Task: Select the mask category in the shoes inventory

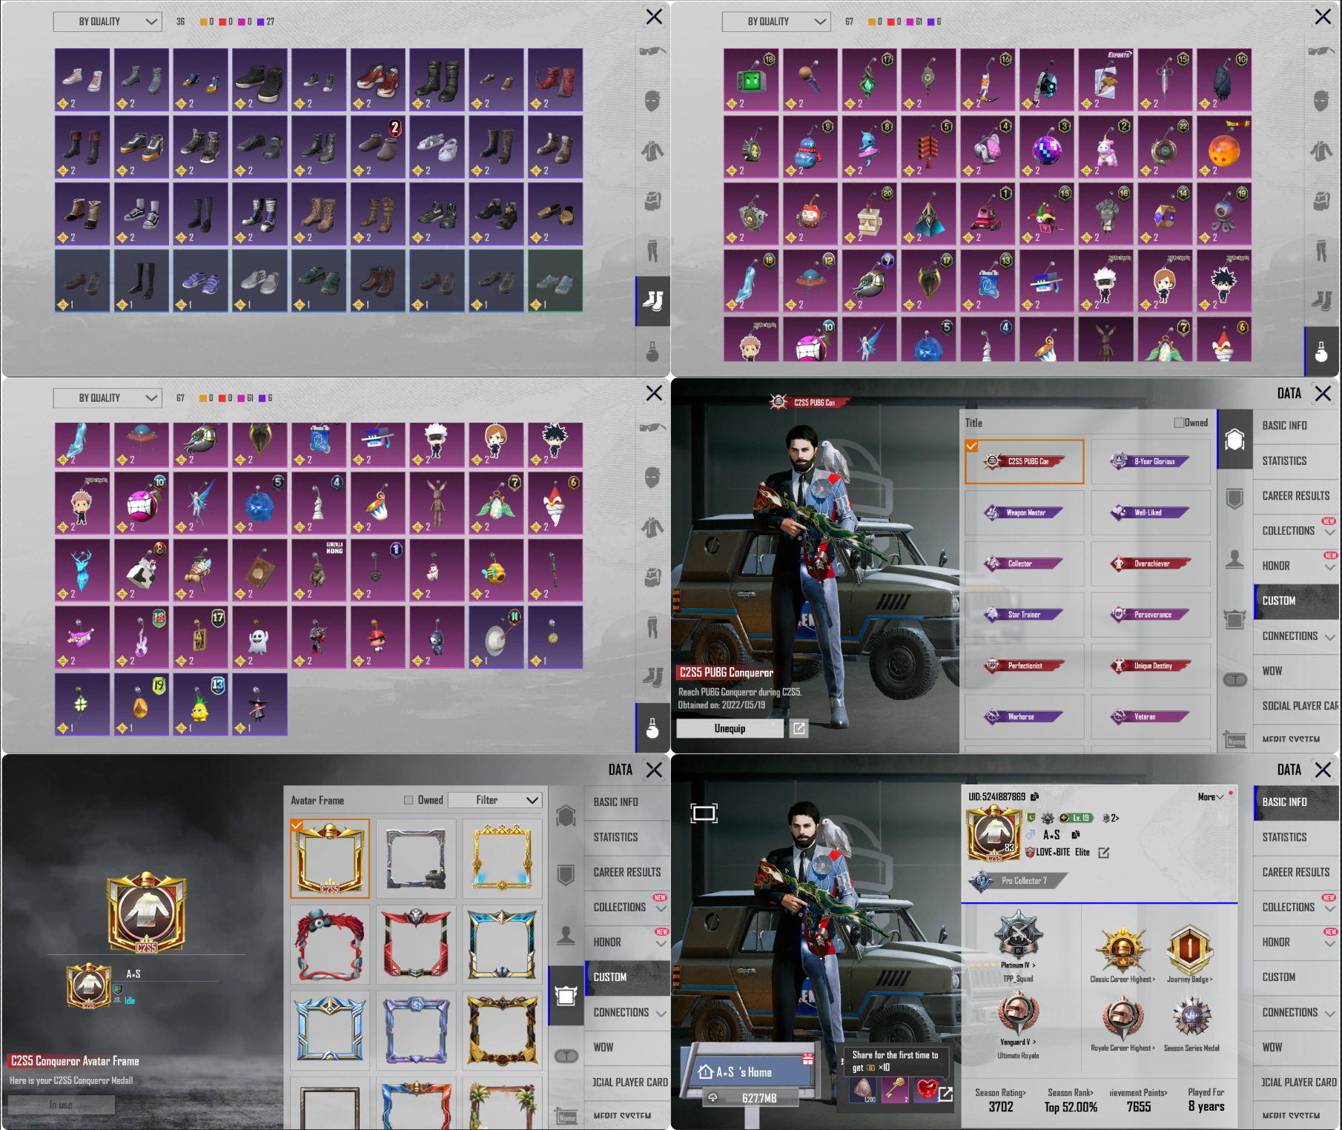Action: tap(652, 101)
